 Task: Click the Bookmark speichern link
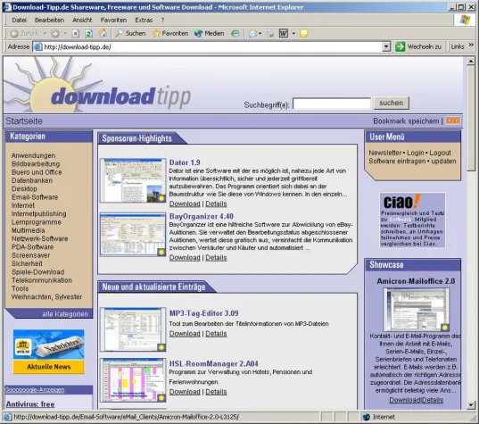tap(406, 121)
